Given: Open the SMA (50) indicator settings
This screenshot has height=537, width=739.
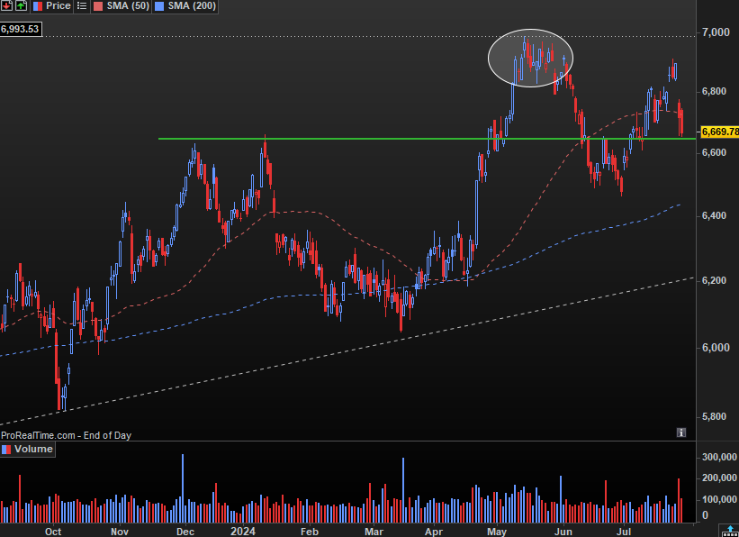Looking at the screenshot, I should pyautogui.click(x=128, y=5).
